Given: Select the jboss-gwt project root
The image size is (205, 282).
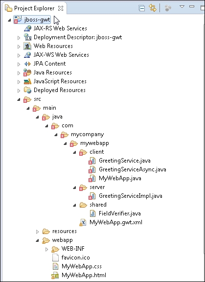Looking at the screenshot, I should [37, 20].
